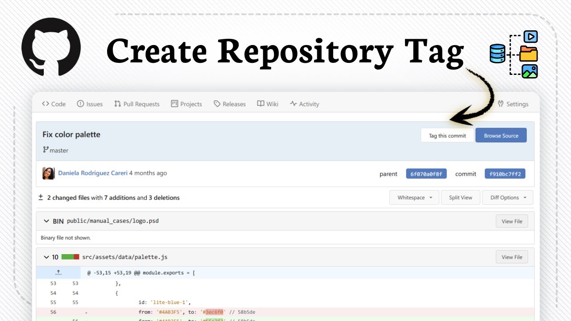Click the GitHub Octocat logo

(x=51, y=47)
